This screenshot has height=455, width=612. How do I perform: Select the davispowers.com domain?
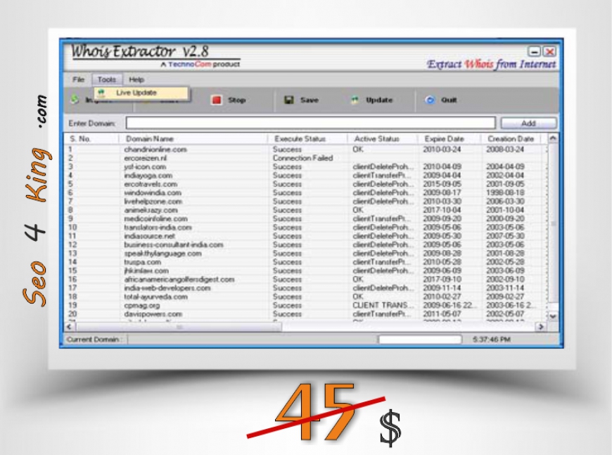(x=153, y=314)
